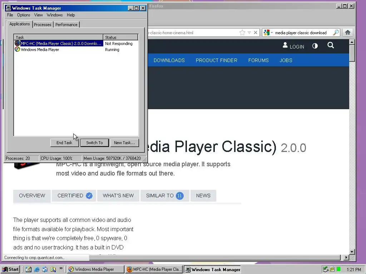Select the MPC-HC Not Responding task row
The image size is (366, 274).
point(76,44)
